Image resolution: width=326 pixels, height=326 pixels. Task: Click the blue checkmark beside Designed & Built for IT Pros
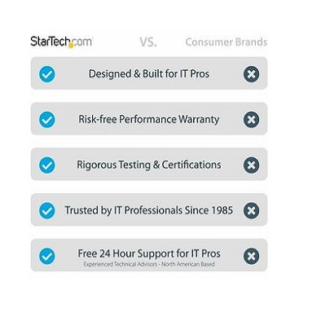47,74
